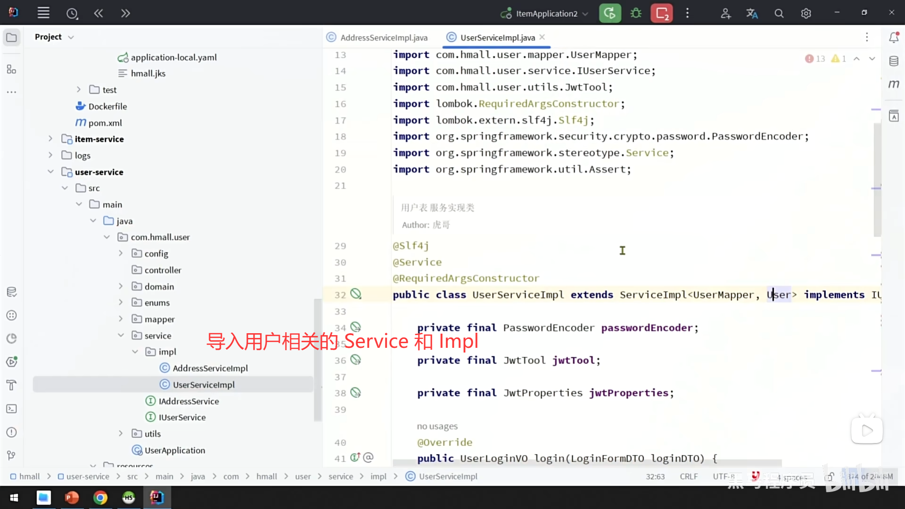This screenshot has width=905, height=509.
Task: Click the Debug bug icon
Action: click(x=636, y=13)
